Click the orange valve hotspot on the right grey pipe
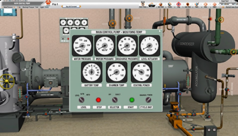 [129, 18]
